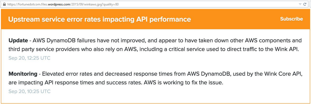The height and width of the screenshot is (104, 311).
Task: Click the Sep 20, 12:25 UTC timestamp
Action: pyautogui.click(x=29, y=58)
